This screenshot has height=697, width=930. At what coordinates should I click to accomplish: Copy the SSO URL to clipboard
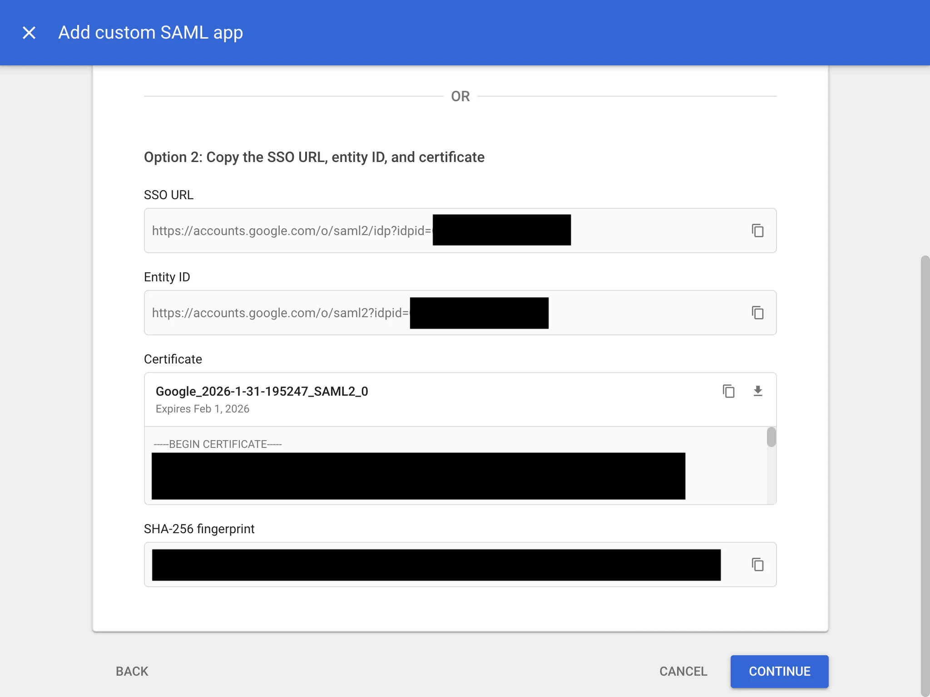tap(757, 231)
